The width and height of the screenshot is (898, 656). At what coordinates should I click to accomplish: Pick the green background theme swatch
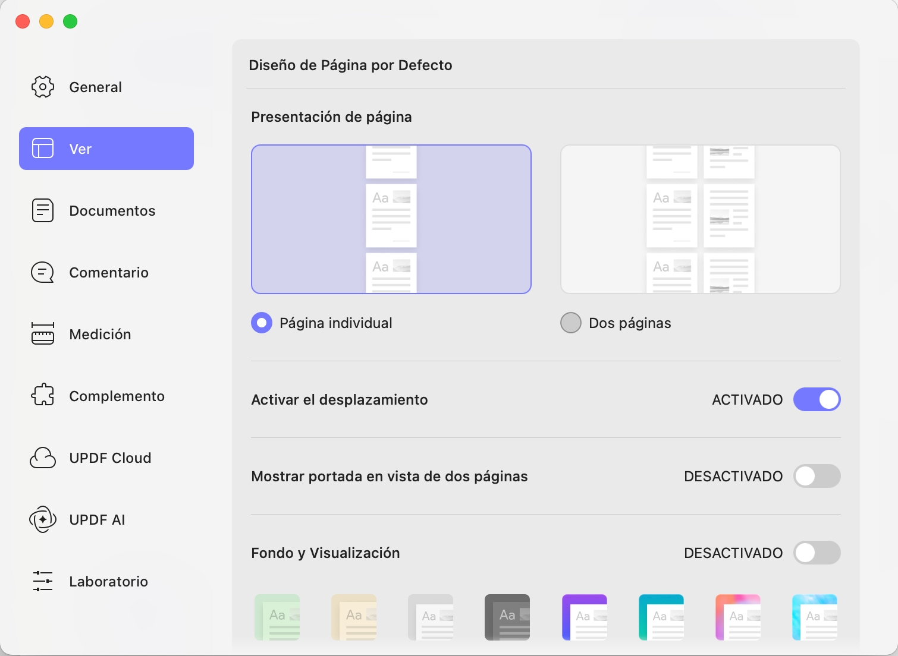pos(277,617)
